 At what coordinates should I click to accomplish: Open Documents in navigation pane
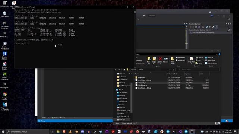[x=123, y=99]
